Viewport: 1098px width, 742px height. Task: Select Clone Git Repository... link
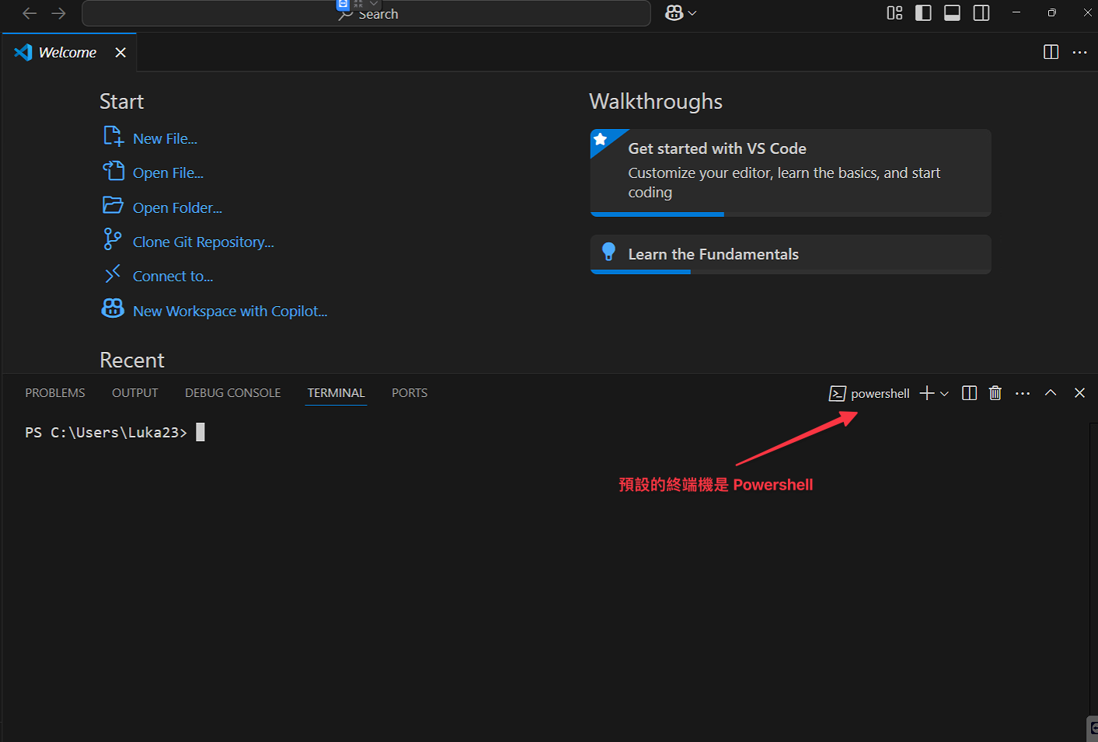point(204,242)
